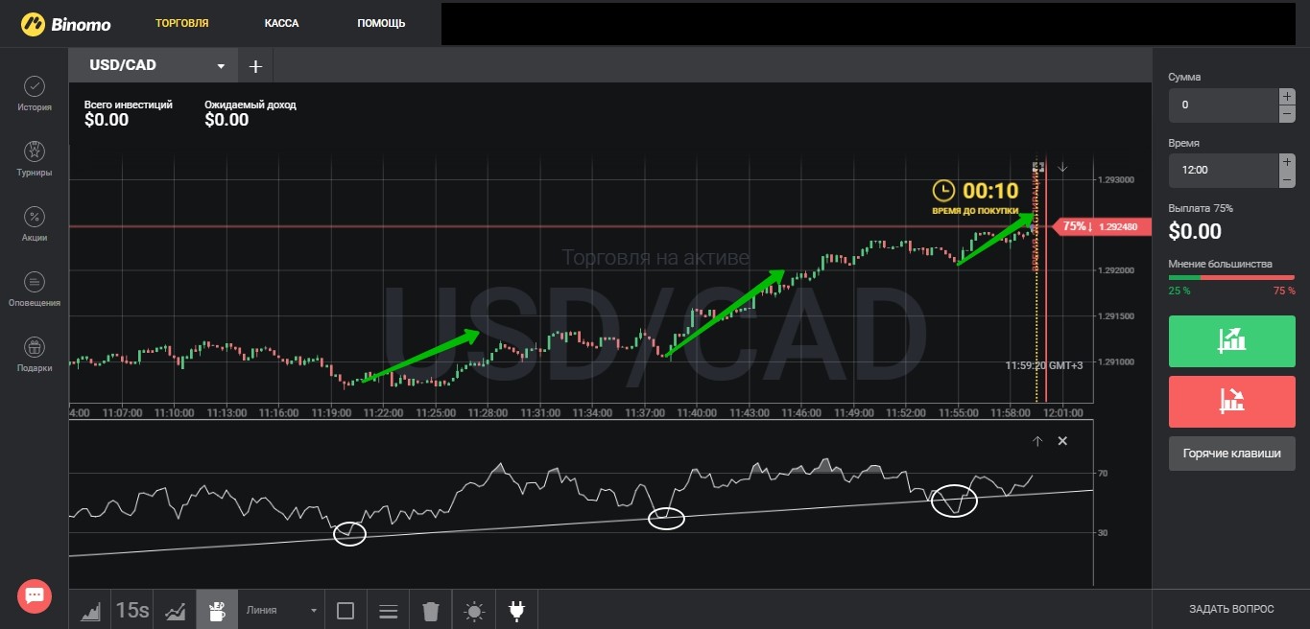Open the line thickness menu icon

[x=389, y=611]
